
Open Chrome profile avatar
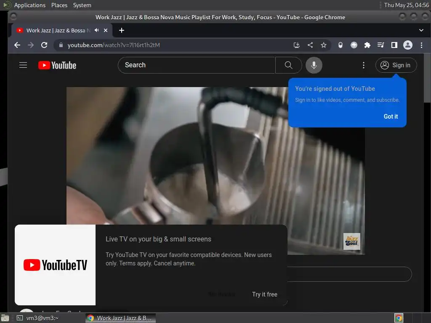click(407, 45)
